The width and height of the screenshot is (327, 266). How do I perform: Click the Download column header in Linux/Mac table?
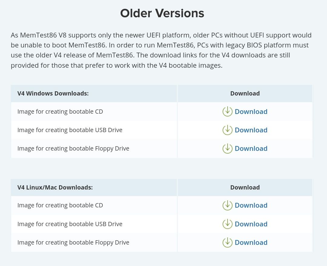point(245,187)
